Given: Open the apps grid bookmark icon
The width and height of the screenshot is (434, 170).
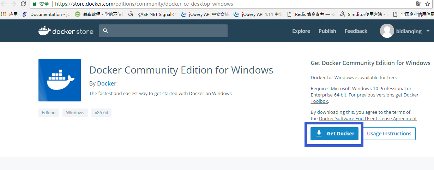Looking at the screenshot, I should click(x=4, y=14).
